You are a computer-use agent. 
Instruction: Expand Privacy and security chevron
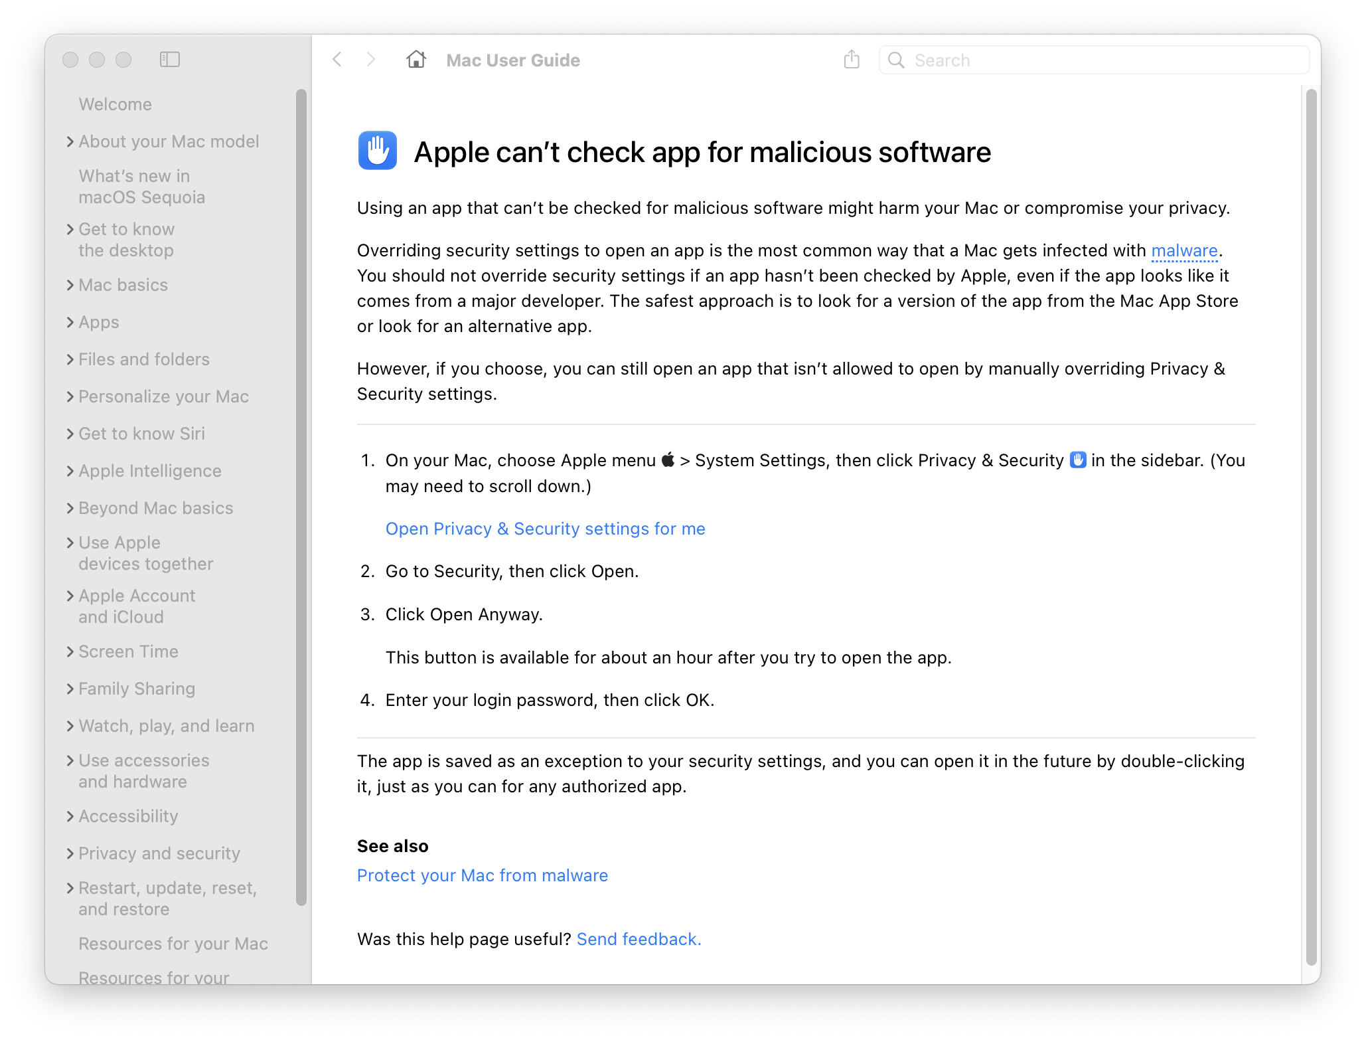pos(70,853)
